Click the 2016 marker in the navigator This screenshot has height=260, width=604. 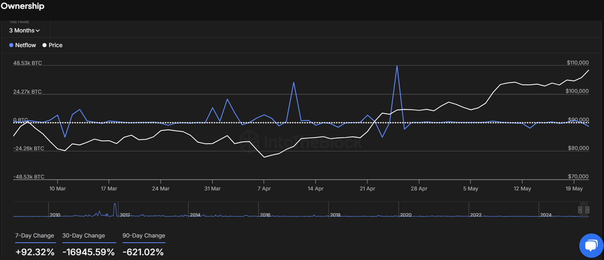pyautogui.click(x=265, y=215)
